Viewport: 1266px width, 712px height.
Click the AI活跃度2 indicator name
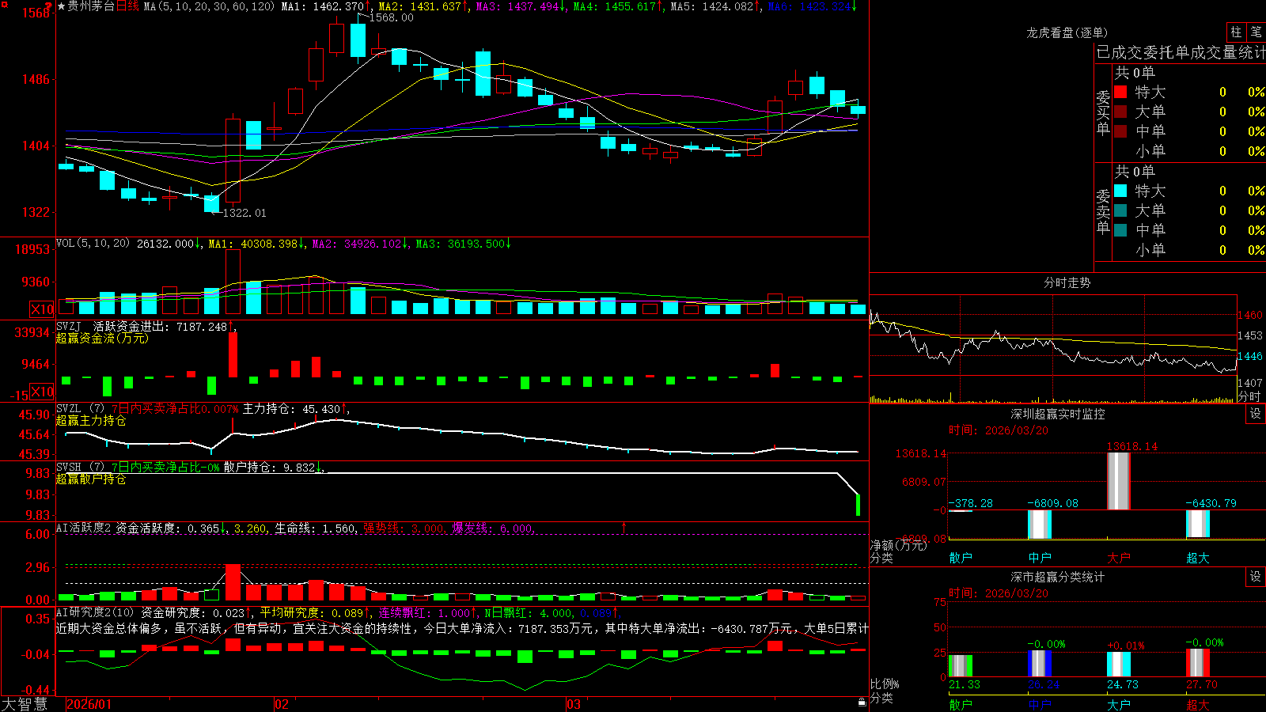click(x=84, y=528)
